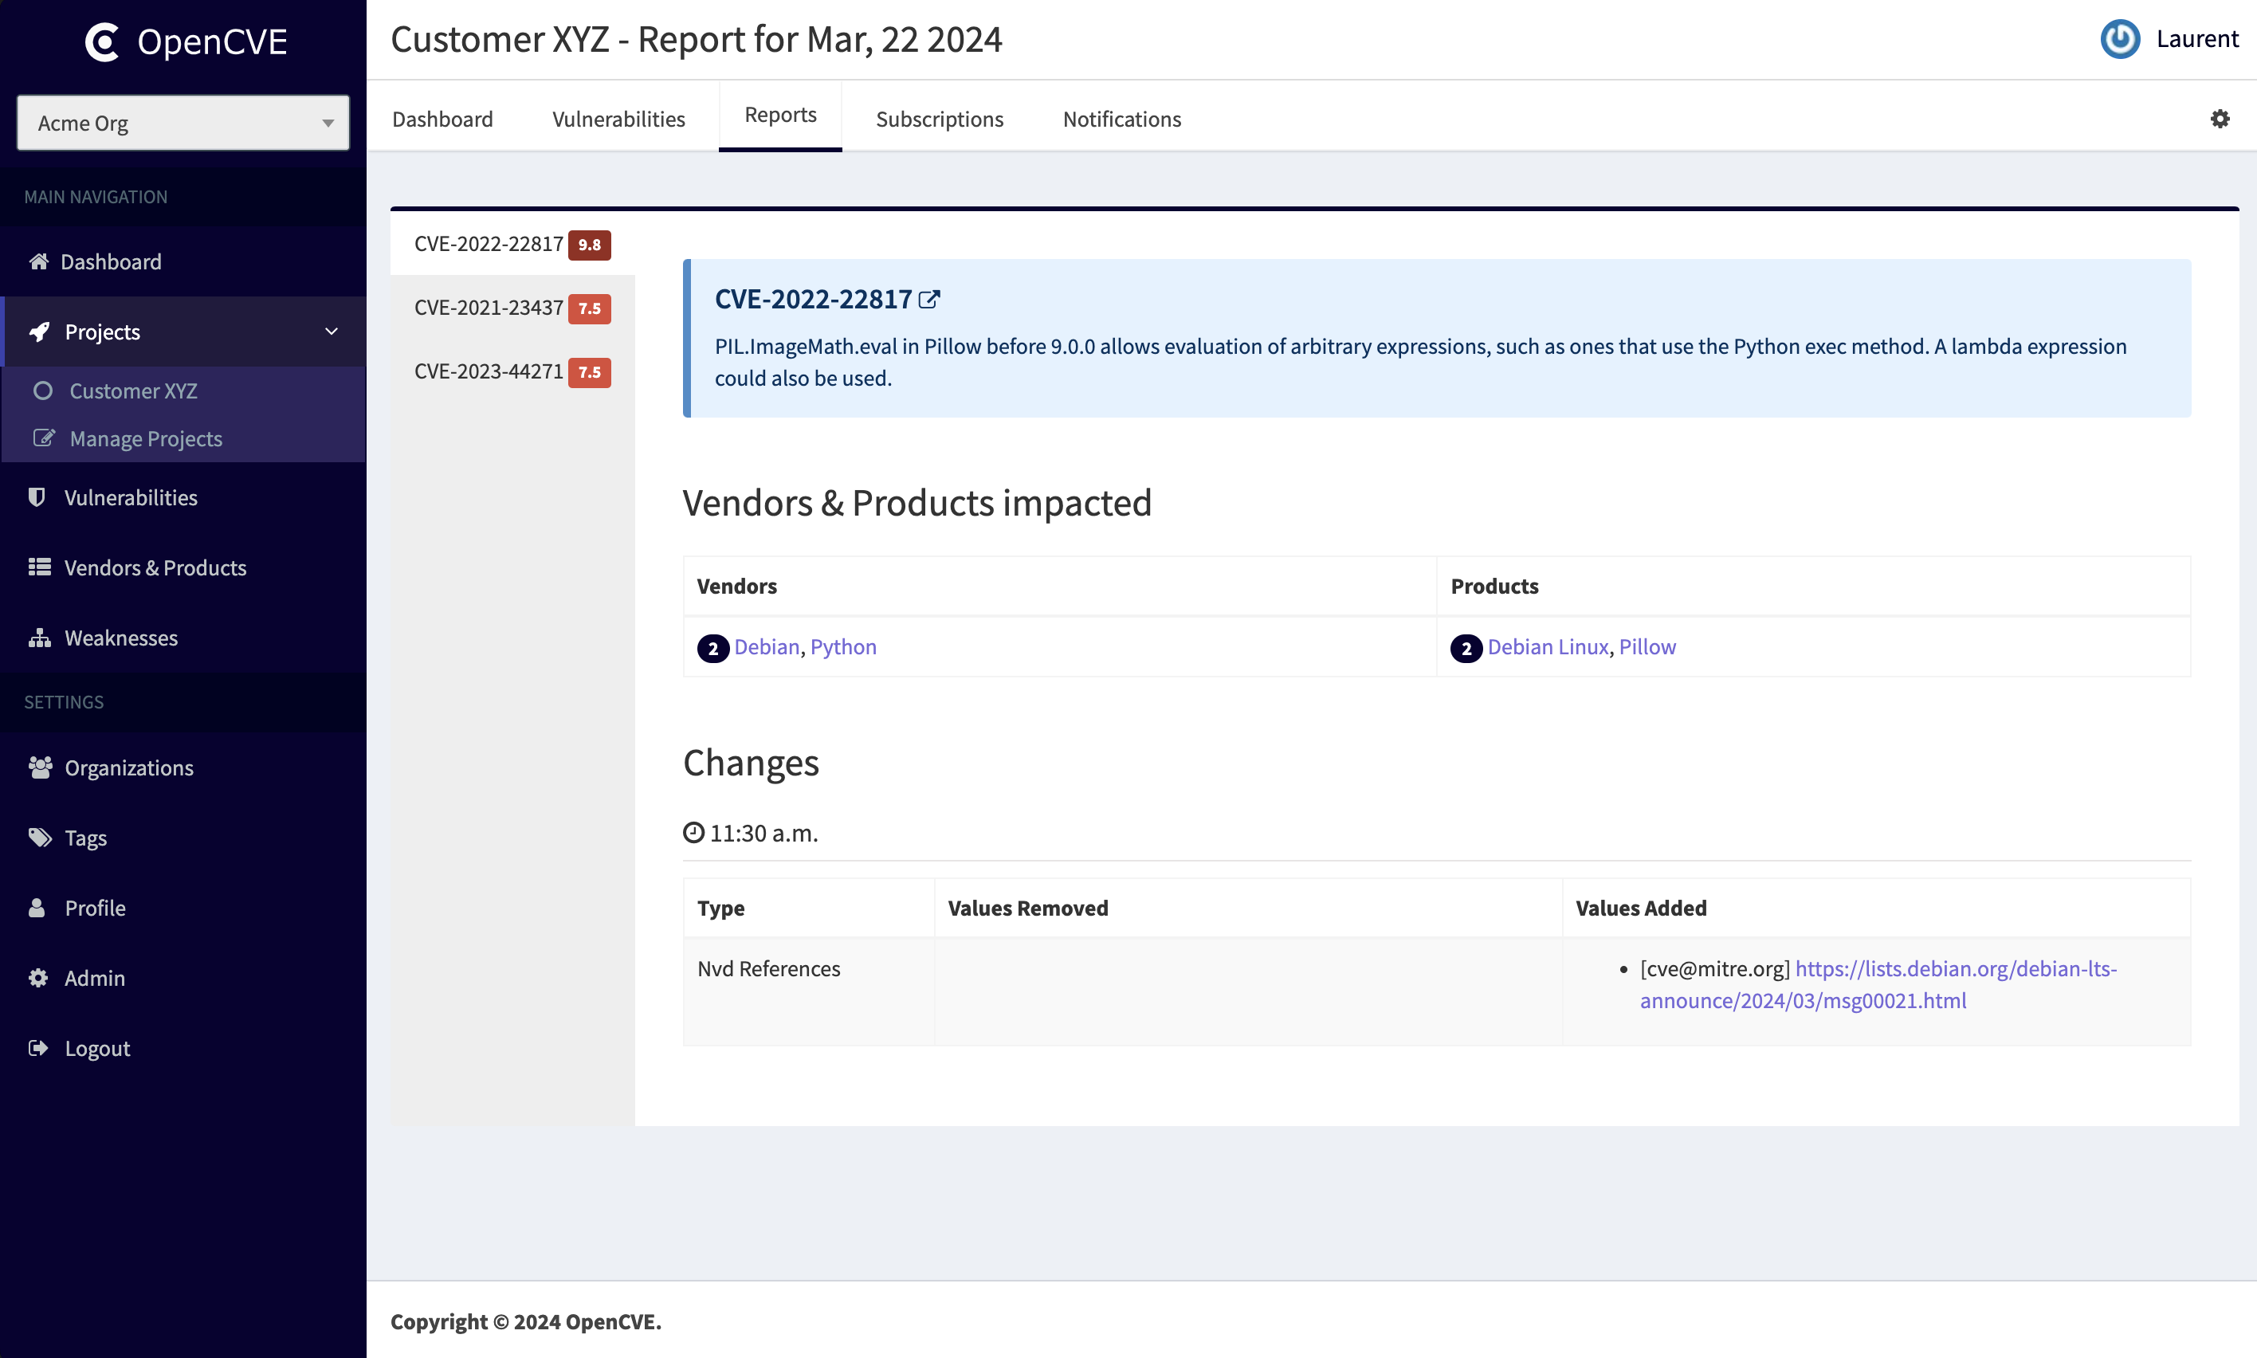
Task: Open the Debian Linux product link
Action: point(1548,647)
